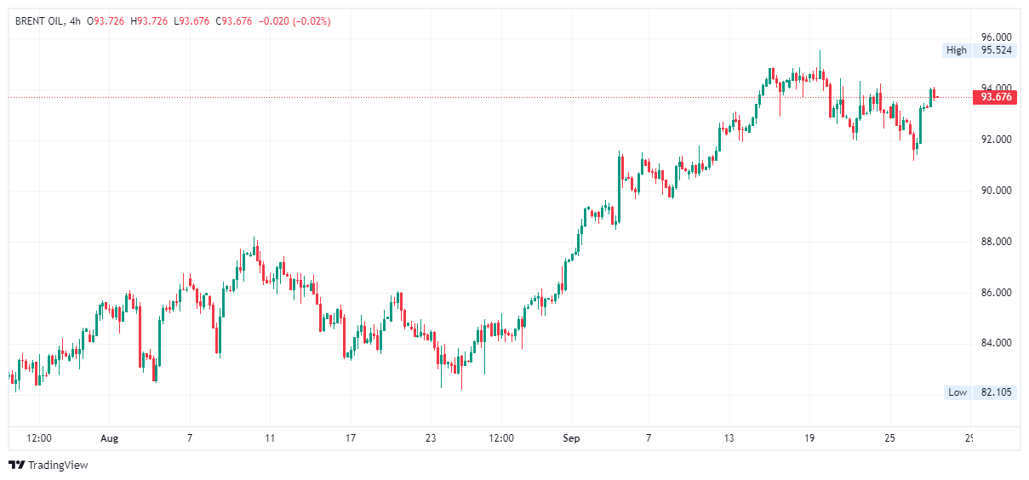Click the 19 date label on time axis
The width and height of the screenshot is (1029, 480).
tap(809, 438)
